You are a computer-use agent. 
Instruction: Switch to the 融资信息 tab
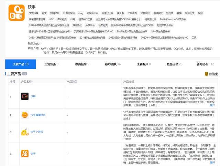(82, 64)
